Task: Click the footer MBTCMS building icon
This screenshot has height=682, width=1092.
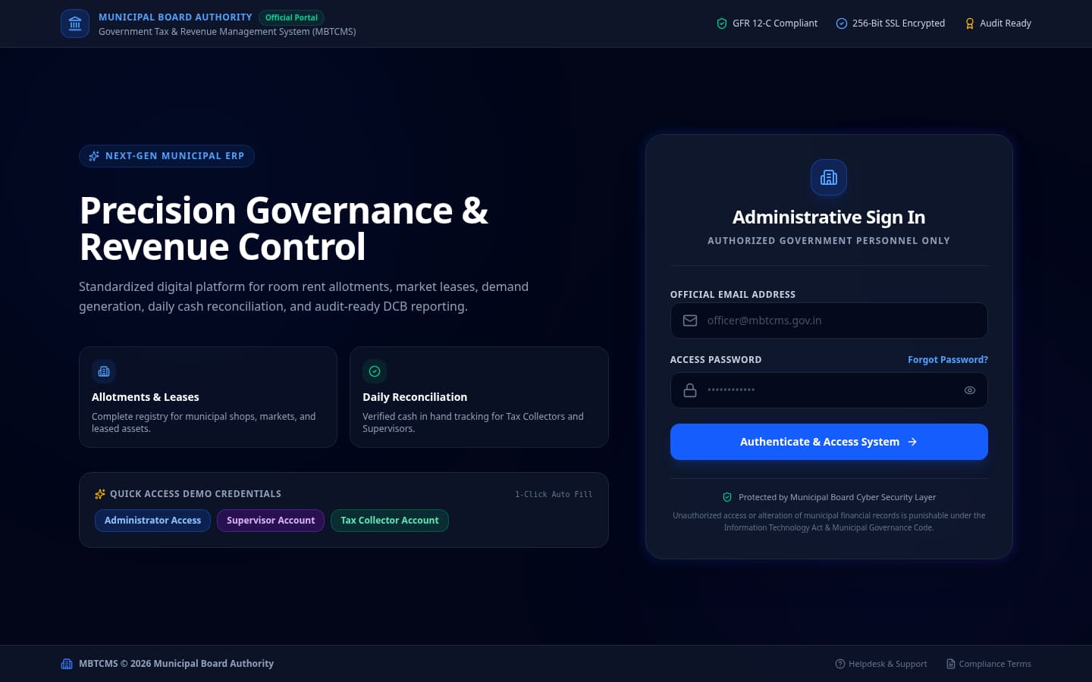Action: point(67,664)
